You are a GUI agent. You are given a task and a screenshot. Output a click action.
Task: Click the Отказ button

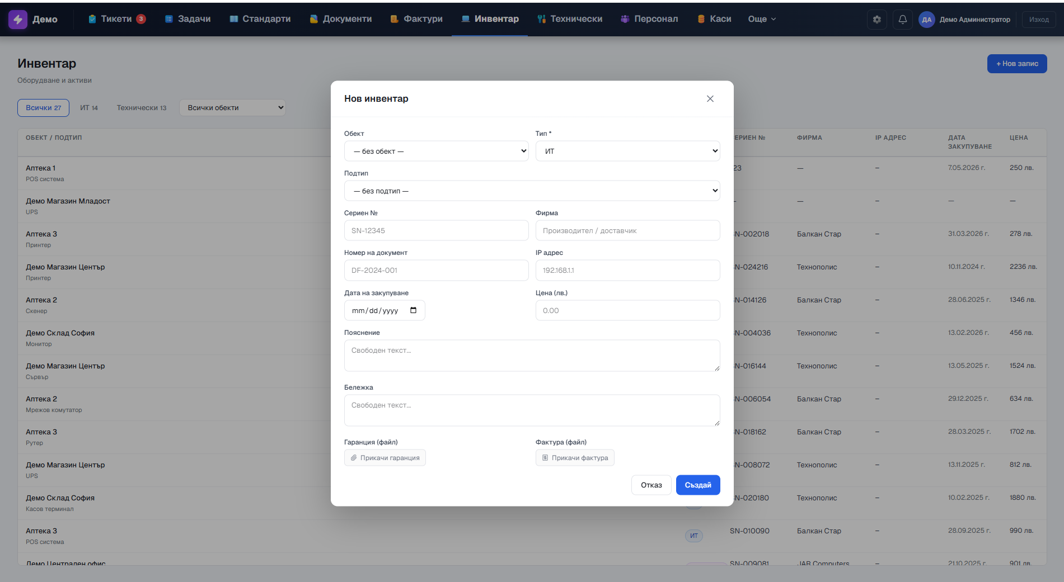click(651, 485)
